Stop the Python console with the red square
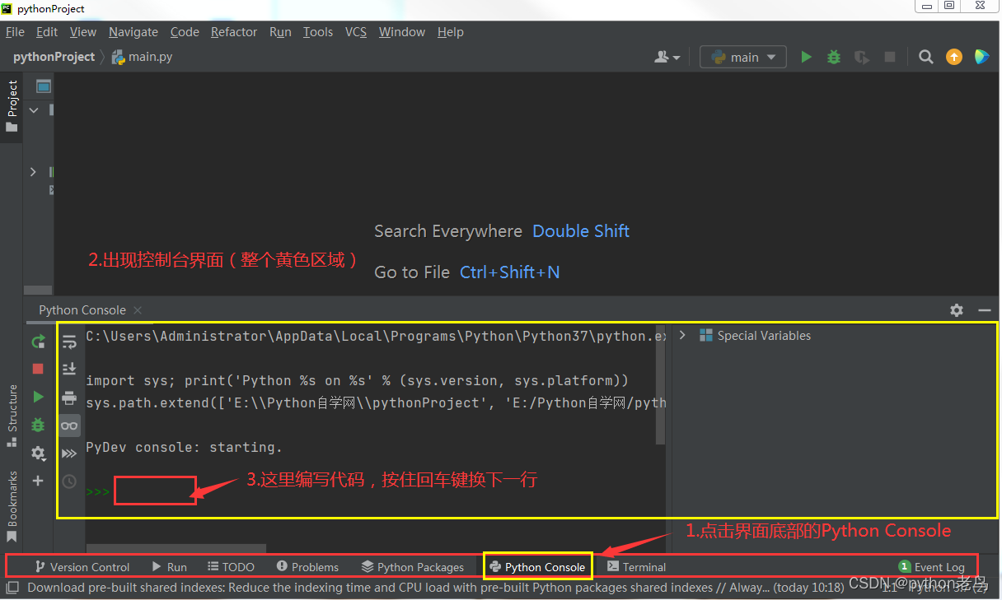Viewport: 1002px width, 600px height. click(x=38, y=369)
